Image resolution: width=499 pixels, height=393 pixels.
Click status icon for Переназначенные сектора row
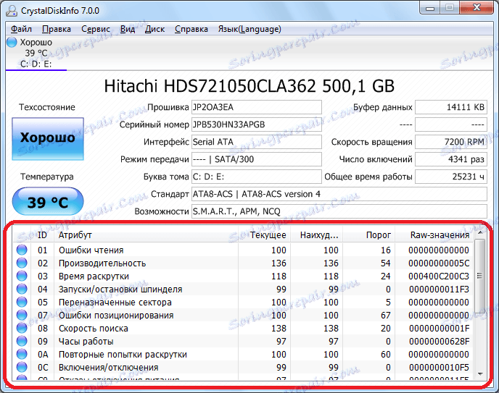click(x=22, y=303)
